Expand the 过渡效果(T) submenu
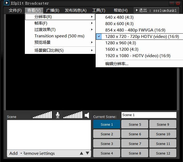This screenshot has width=183, height=162. click(x=60, y=30)
